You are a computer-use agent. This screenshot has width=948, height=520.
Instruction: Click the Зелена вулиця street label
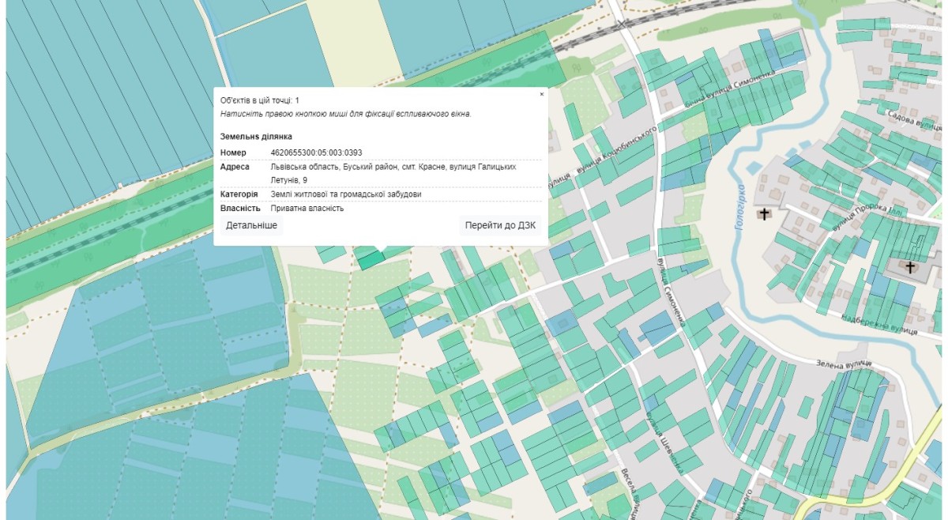(843, 362)
